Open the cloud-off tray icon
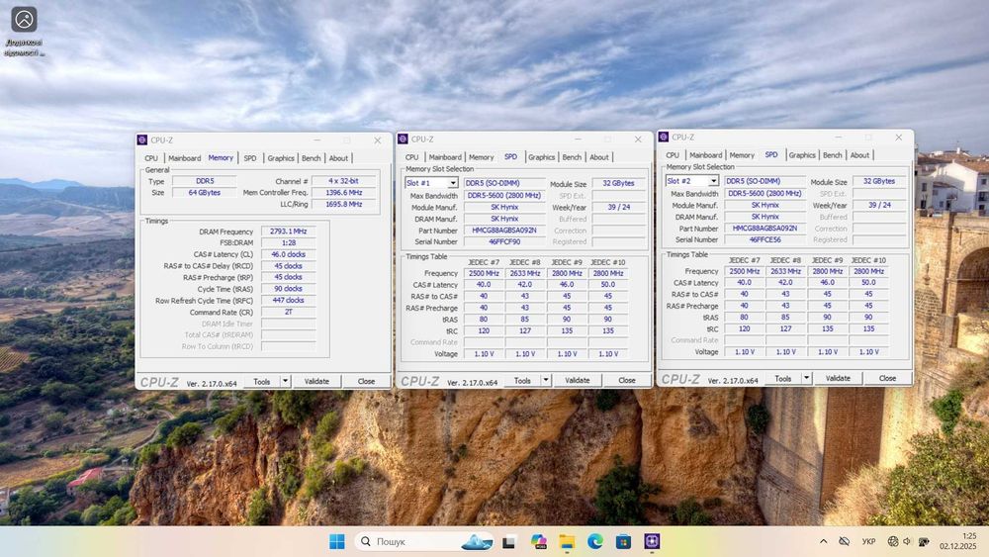 coord(844,541)
